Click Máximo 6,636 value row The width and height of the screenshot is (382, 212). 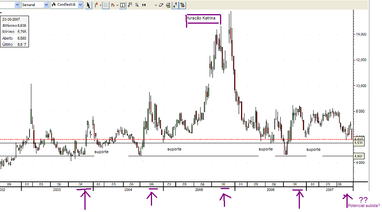tap(14, 25)
